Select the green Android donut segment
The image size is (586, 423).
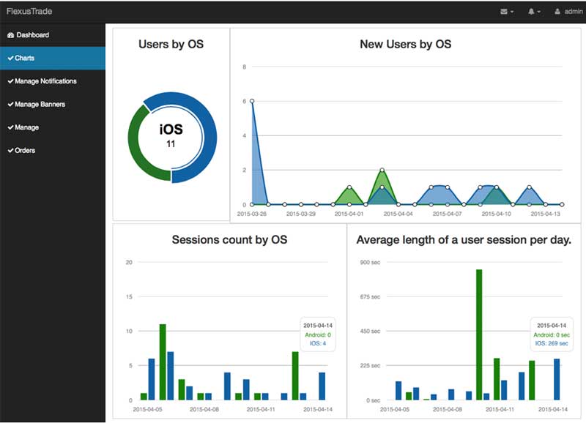134,146
